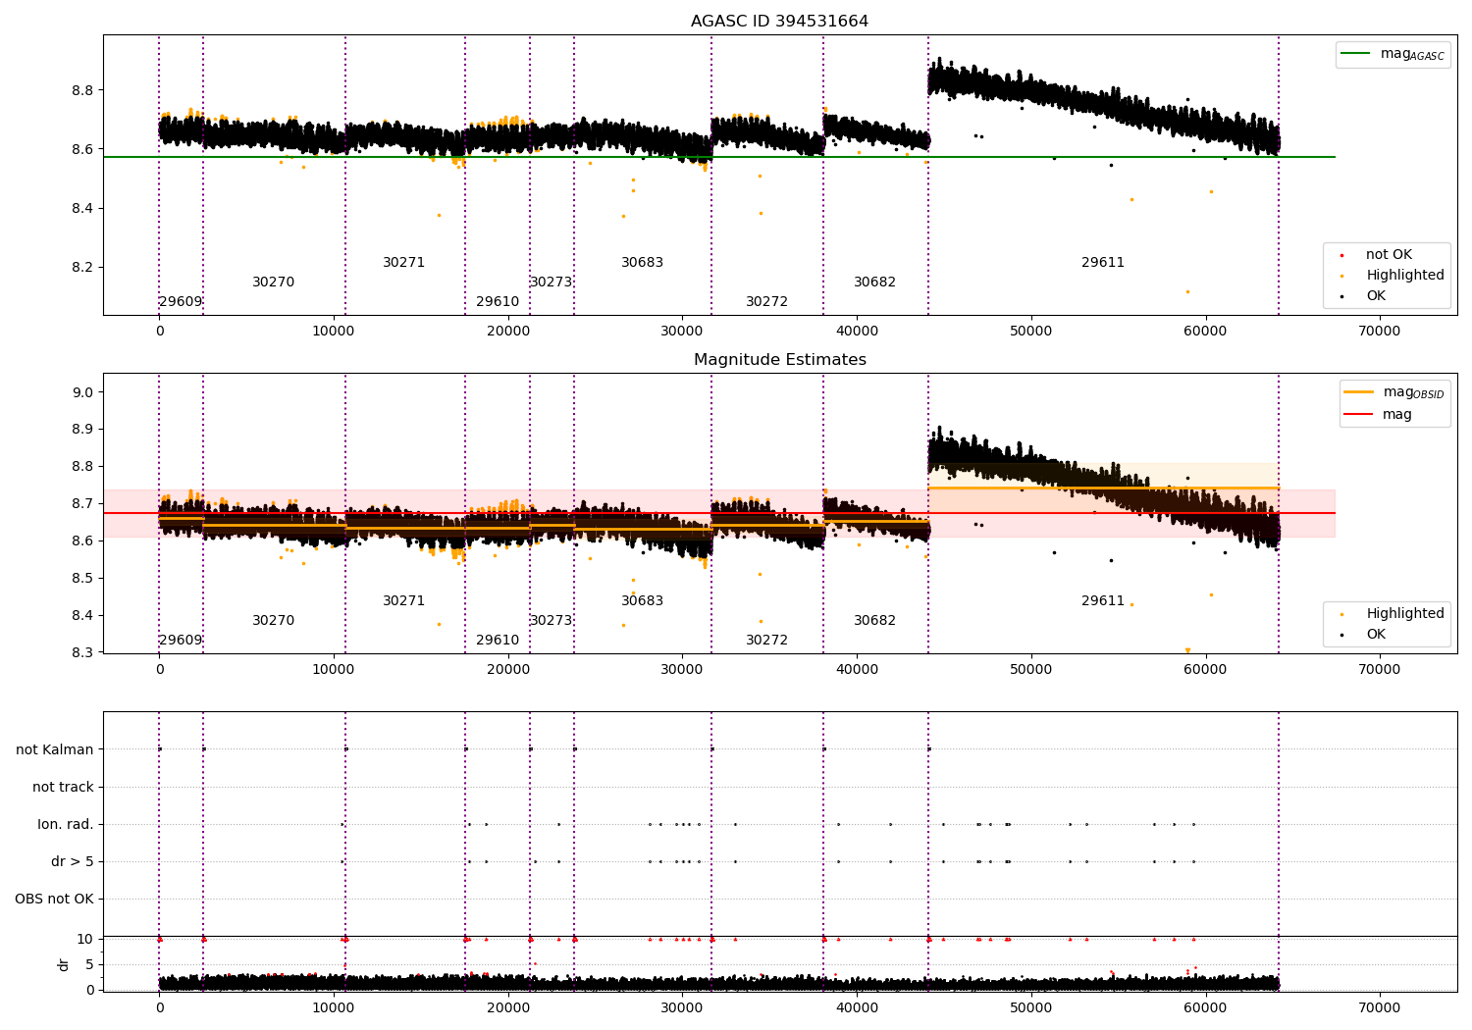Click obsid label 30270 in AGASC ID plot
Image resolution: width=1472 pixels, height=1030 pixels.
coord(273,283)
